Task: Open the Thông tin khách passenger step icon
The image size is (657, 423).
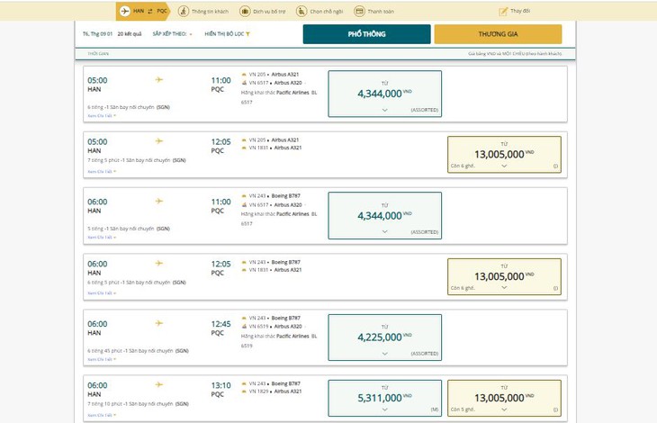Action: (x=183, y=12)
